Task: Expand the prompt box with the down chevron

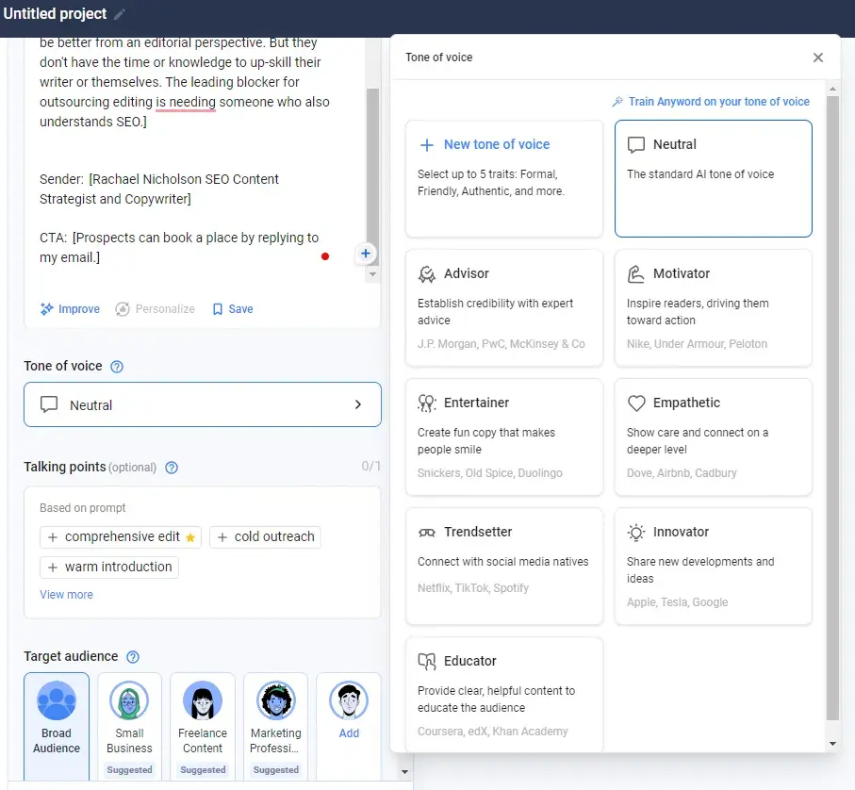Action: click(x=371, y=273)
